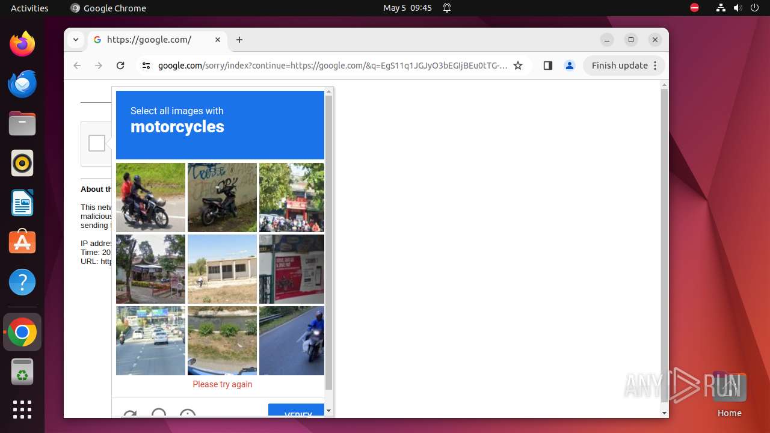Open Google Chrome app menu in top bar

(x=108, y=8)
